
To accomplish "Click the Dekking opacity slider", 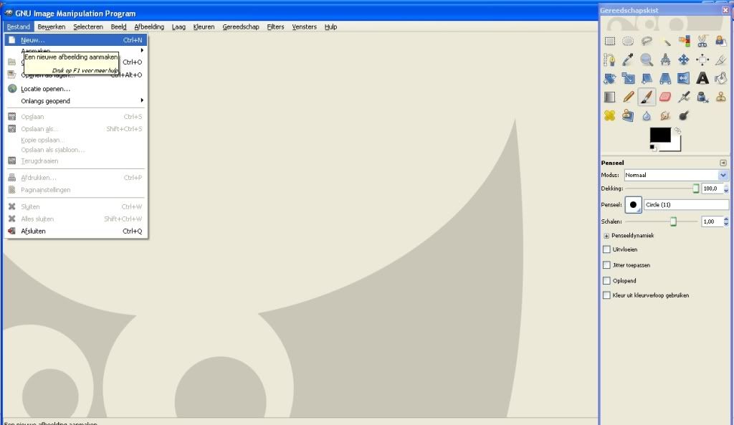I will click(659, 188).
